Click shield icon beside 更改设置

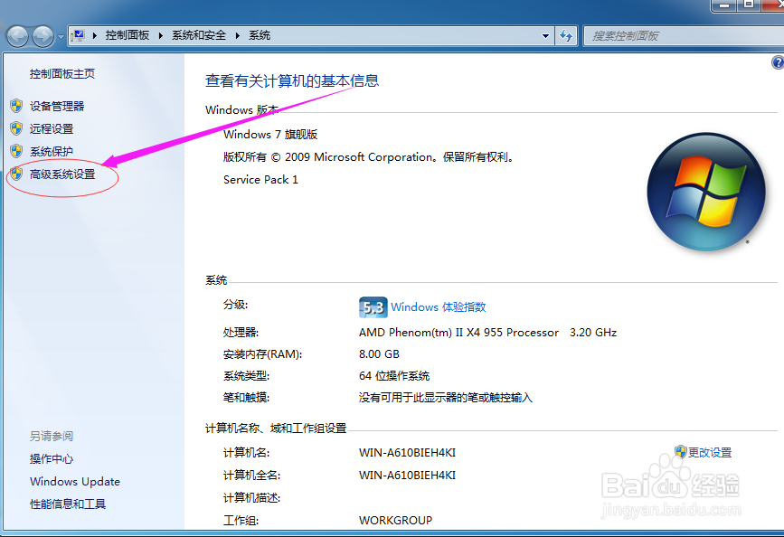pos(681,452)
